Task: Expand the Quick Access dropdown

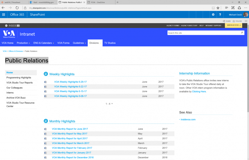Action: coord(234,25)
